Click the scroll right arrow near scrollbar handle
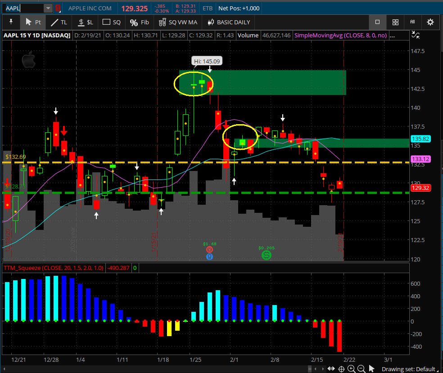The image size is (443, 373). (323, 369)
